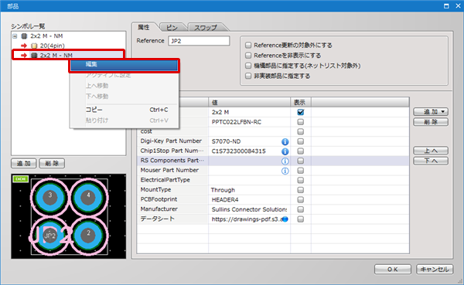Image resolution: width=464 pixels, height=285 pixels.
Task: Check Referenceを非表示にする option
Action: click(x=248, y=56)
